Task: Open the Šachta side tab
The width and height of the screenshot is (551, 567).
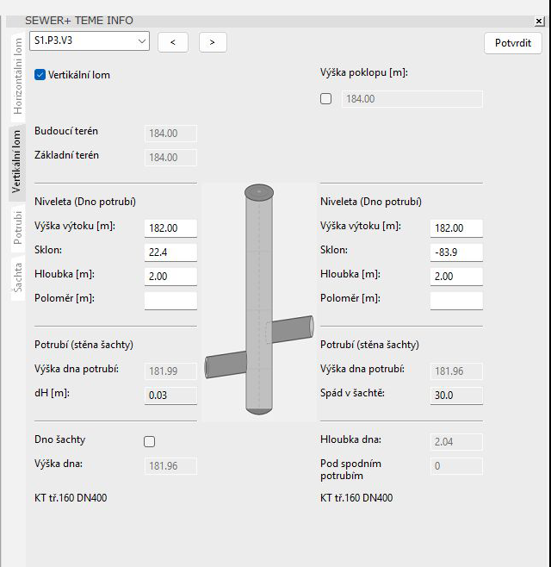Action: [x=18, y=277]
